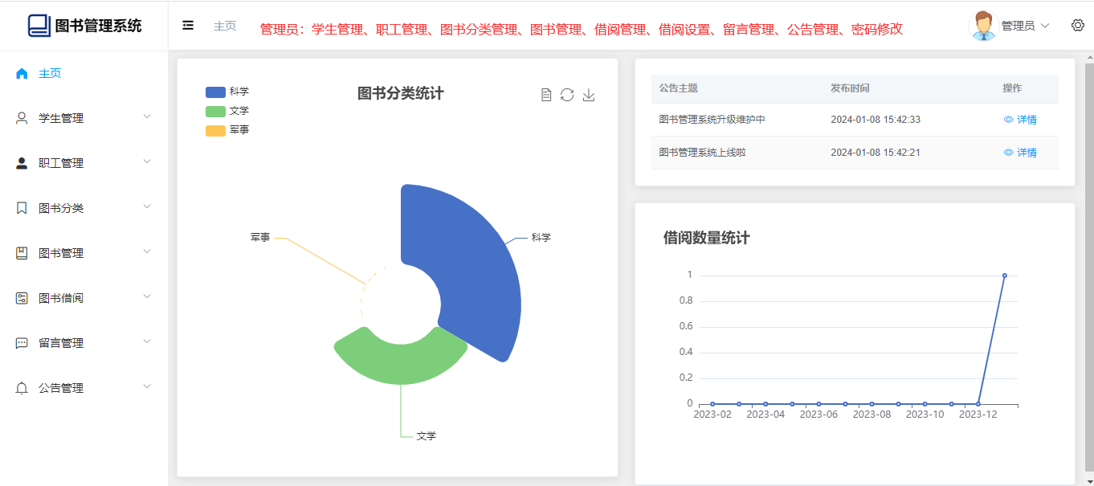Toggle the 军事 legend series

(x=216, y=130)
